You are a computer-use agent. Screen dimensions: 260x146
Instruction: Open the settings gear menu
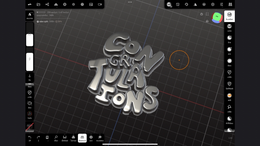pyautogui.click(x=213, y=4)
